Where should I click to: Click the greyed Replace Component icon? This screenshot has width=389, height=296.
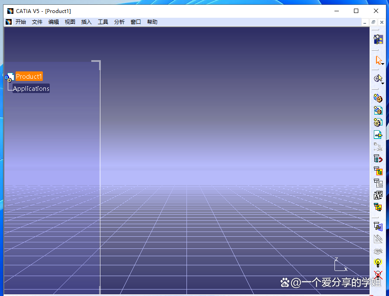(x=378, y=147)
